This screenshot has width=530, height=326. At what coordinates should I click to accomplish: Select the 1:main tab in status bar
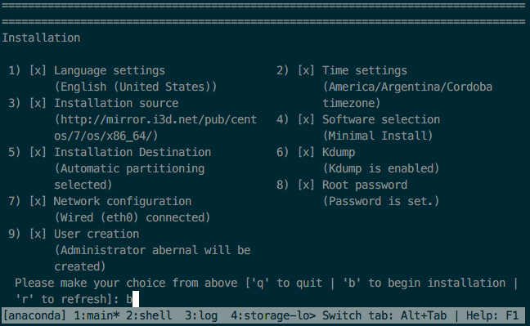click(97, 315)
